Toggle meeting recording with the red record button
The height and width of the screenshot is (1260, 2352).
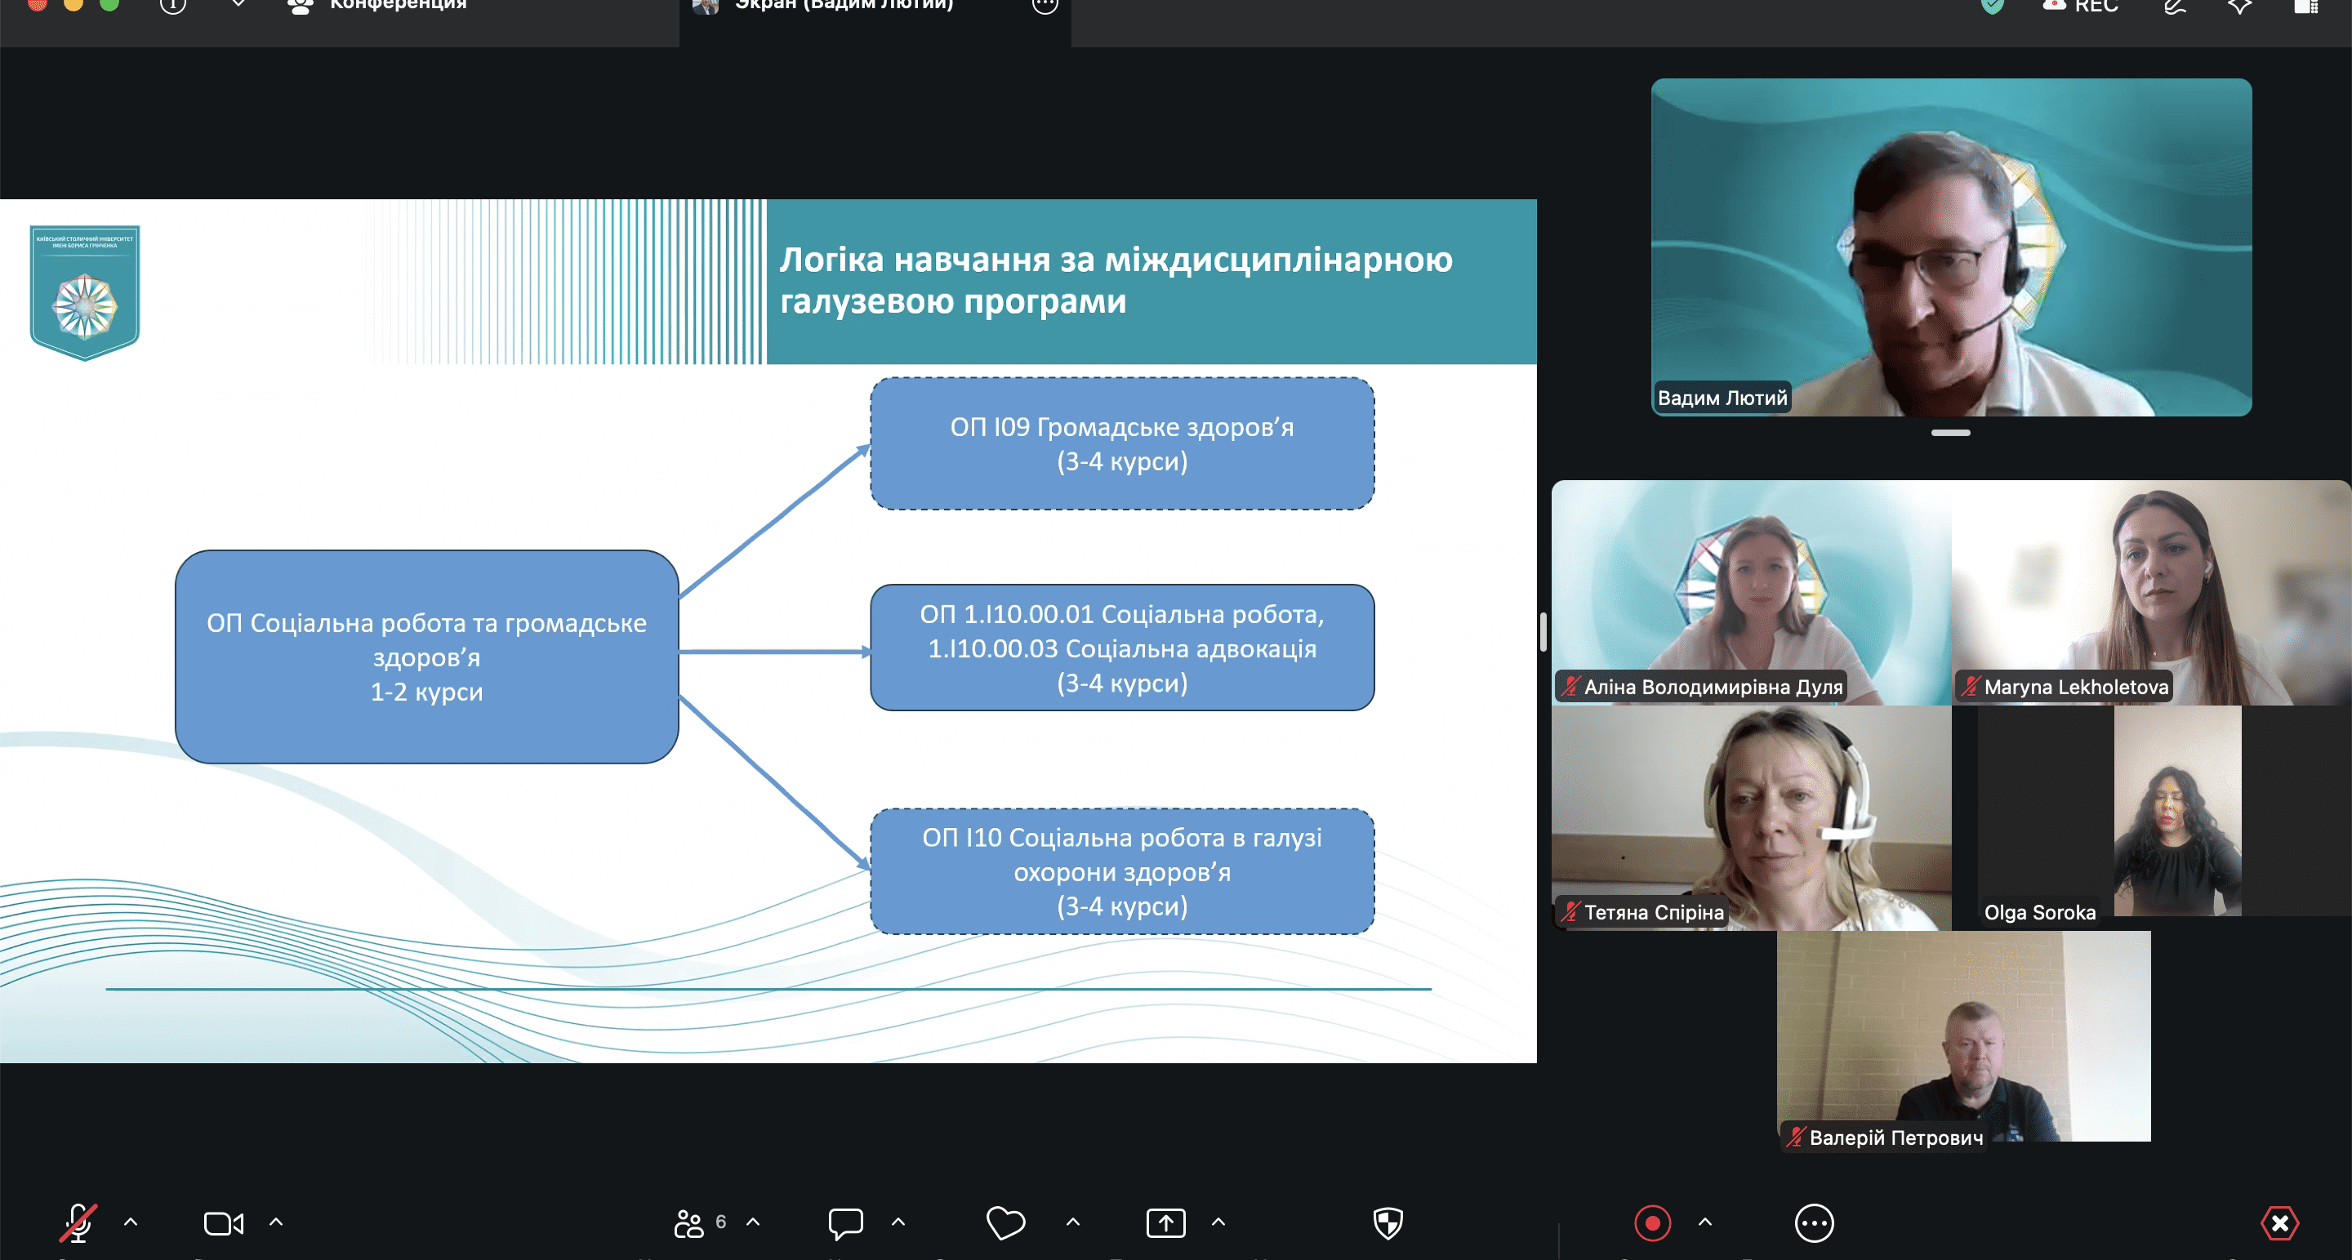click(x=1651, y=1222)
